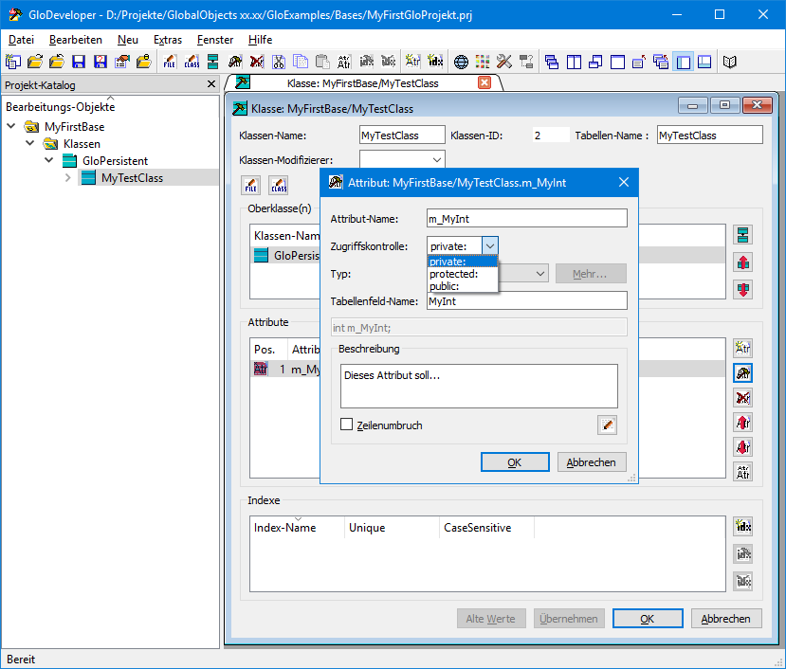Open the Typ dropdown arrow
This screenshot has width=786, height=669.
(x=539, y=274)
